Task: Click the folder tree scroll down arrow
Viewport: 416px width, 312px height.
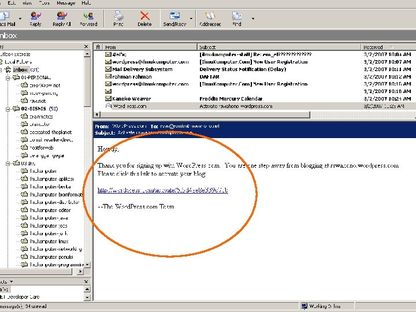Action: coord(87,265)
